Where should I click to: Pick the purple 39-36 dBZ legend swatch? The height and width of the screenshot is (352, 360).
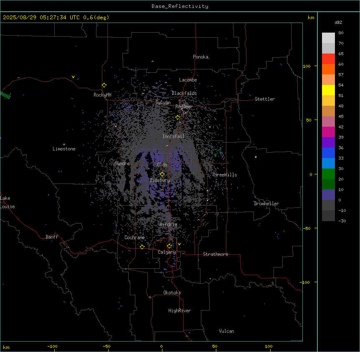click(x=328, y=143)
